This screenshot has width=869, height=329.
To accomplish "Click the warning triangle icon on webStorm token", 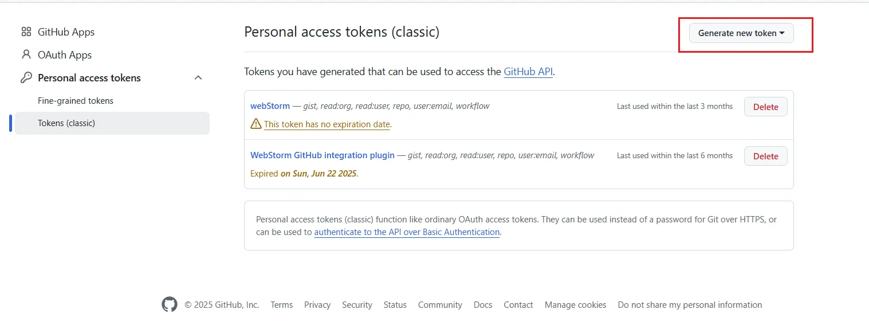I will click(x=256, y=124).
